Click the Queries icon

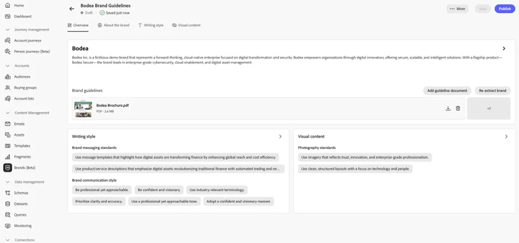click(x=8, y=215)
